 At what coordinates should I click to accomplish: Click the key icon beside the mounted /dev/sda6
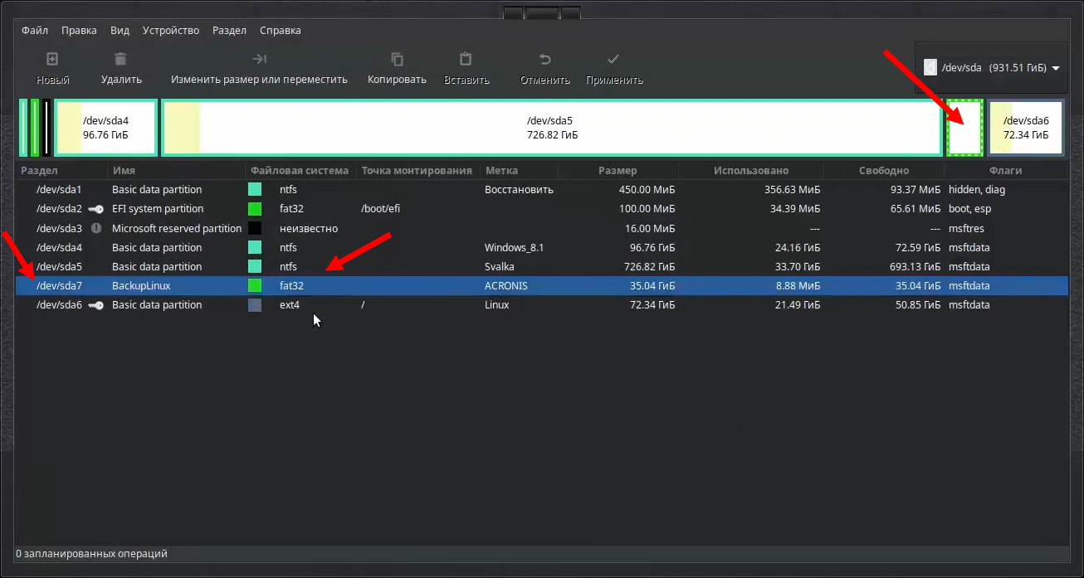96,304
